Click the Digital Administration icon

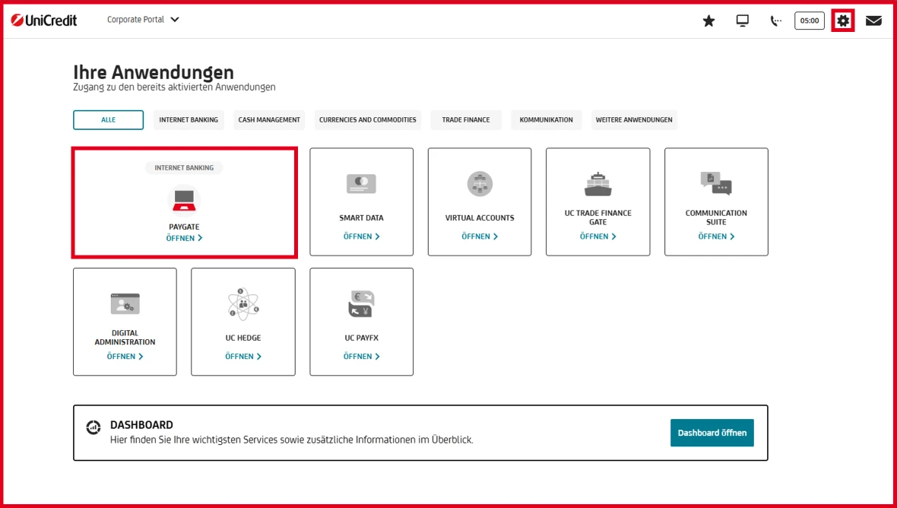click(x=125, y=302)
